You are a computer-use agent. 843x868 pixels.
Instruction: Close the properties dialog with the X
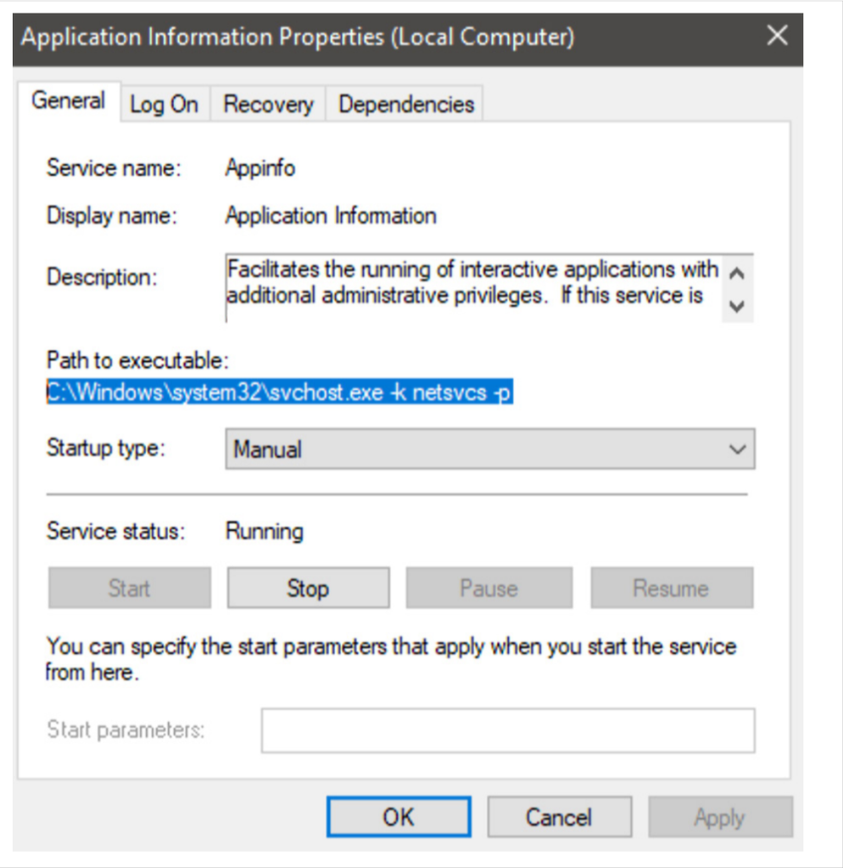point(777,36)
